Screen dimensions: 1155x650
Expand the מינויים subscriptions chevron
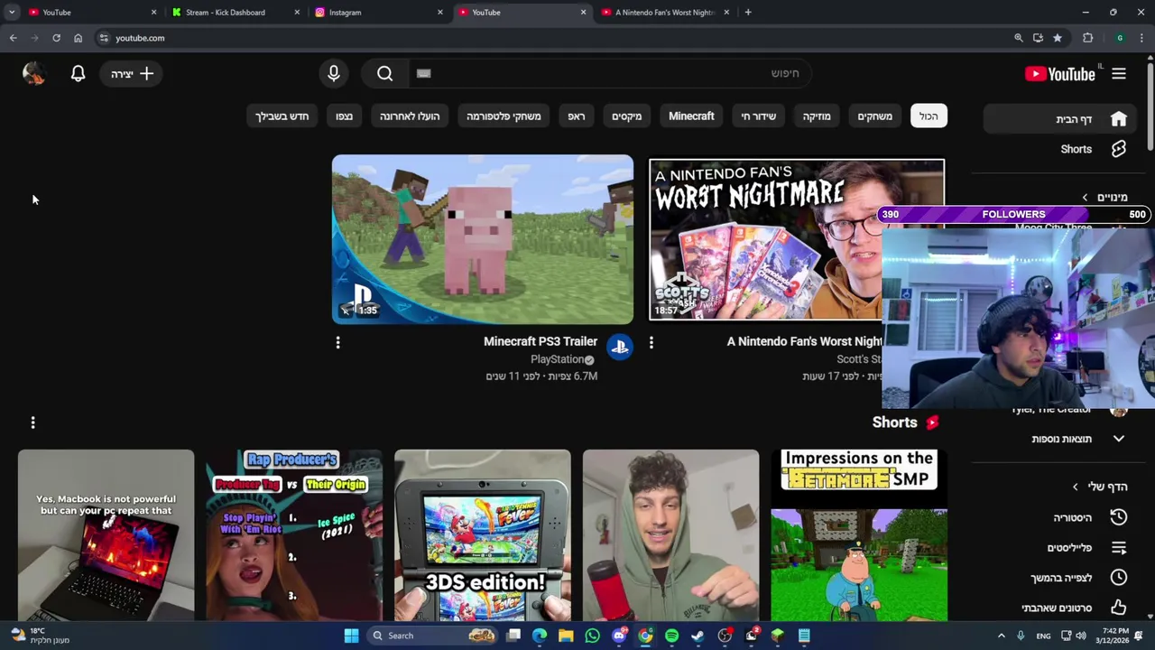tap(1086, 197)
